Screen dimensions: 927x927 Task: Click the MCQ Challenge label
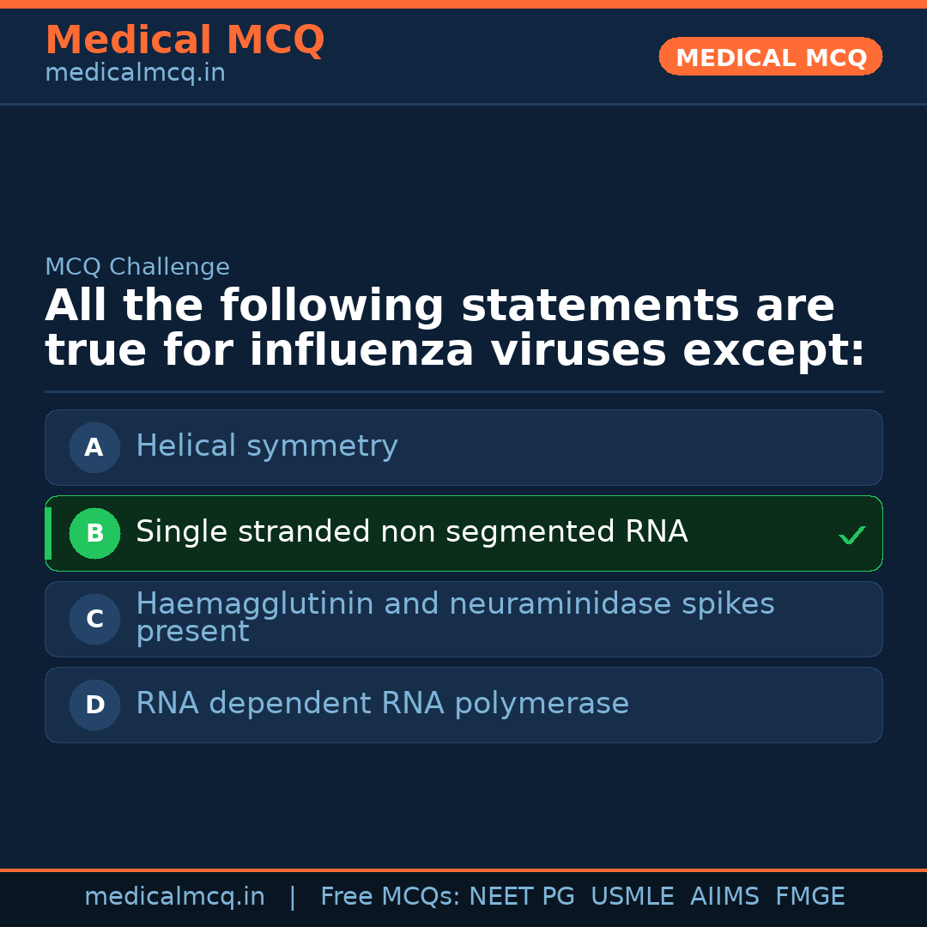[x=137, y=267]
